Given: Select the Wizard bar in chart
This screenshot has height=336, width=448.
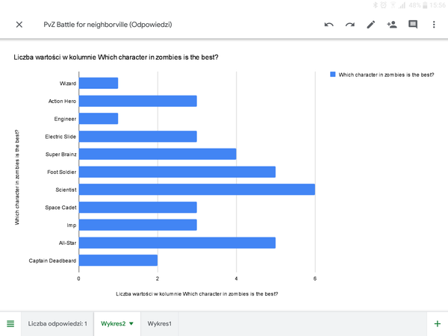Looking at the screenshot, I should tap(99, 83).
